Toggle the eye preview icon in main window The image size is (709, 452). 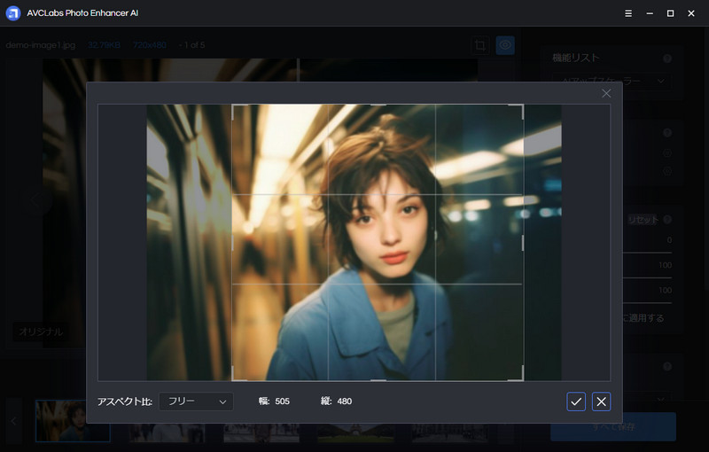point(505,45)
